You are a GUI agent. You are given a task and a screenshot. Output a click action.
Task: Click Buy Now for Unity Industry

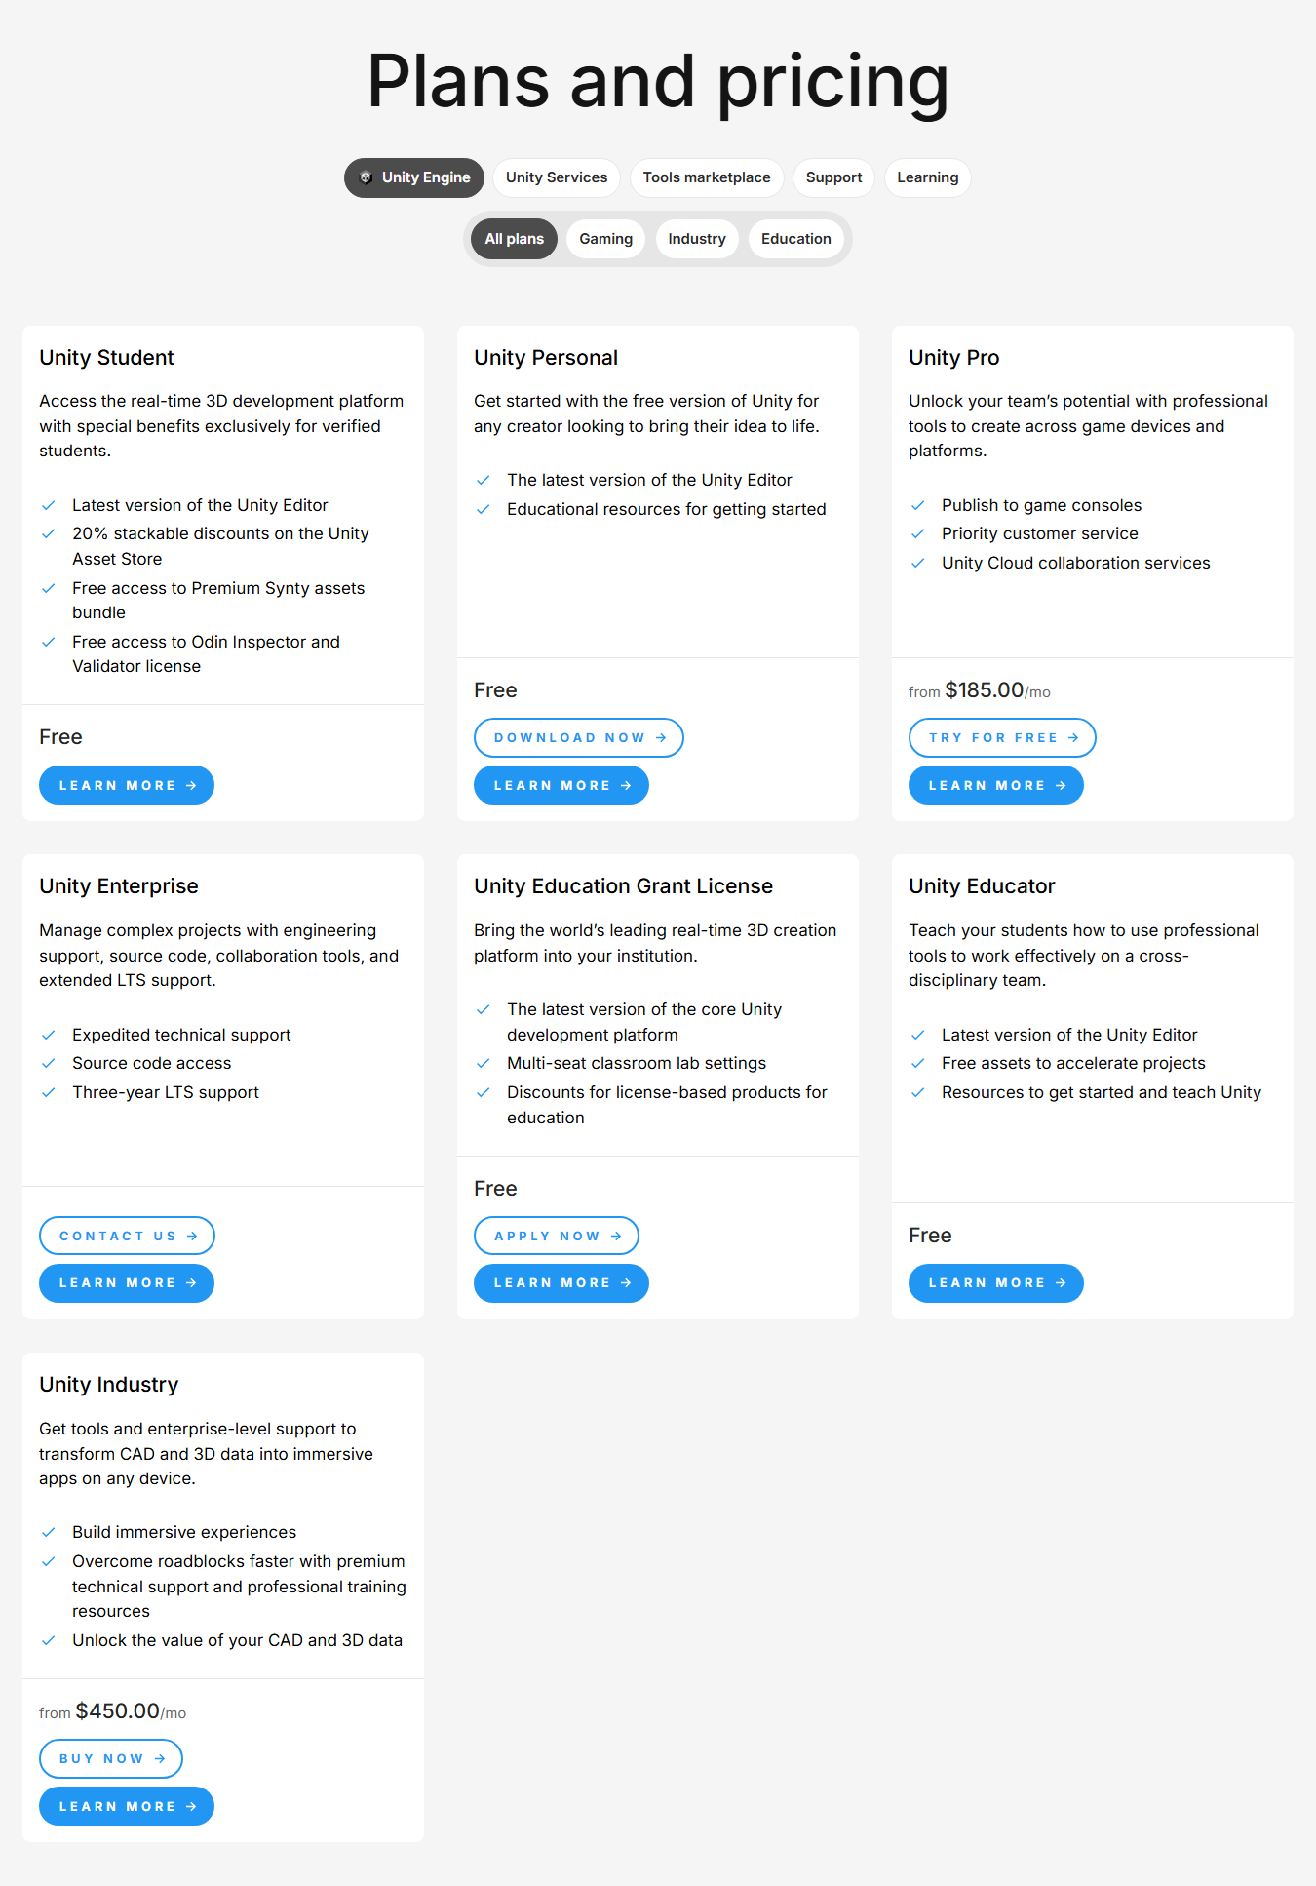[111, 1758]
